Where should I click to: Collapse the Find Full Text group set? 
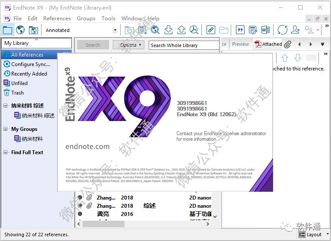[x=6, y=152]
